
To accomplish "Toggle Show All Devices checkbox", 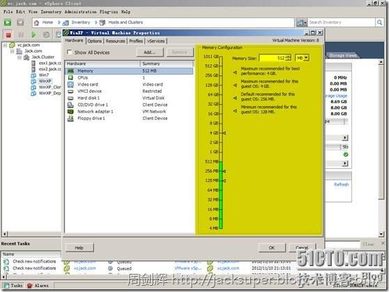I will coord(69,52).
